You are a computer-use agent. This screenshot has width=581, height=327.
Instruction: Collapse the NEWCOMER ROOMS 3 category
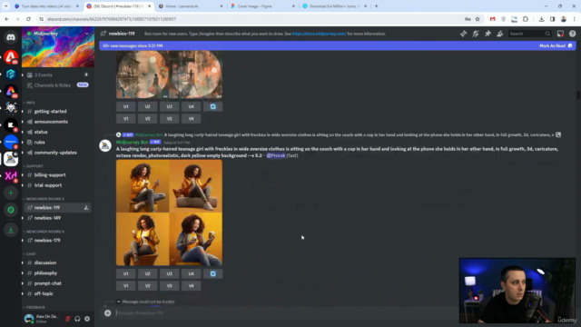pyautogui.click(x=44, y=199)
